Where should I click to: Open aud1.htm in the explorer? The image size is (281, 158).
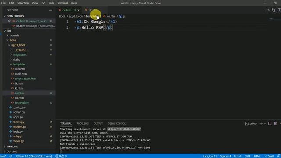(21, 74)
